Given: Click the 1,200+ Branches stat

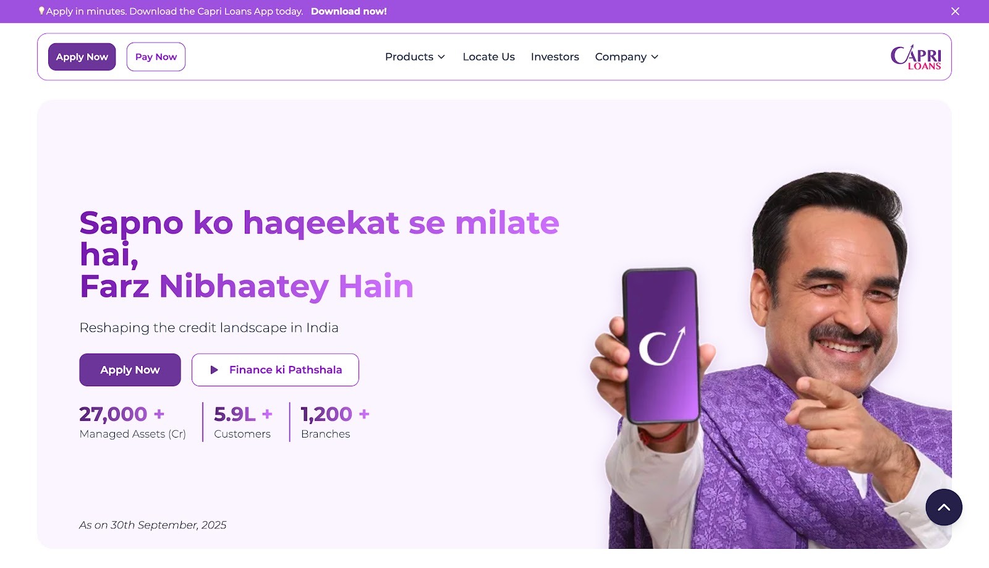Looking at the screenshot, I should click(335, 422).
